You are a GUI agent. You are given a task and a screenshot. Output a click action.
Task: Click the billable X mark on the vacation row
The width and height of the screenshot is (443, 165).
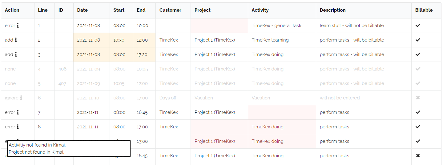418,98
